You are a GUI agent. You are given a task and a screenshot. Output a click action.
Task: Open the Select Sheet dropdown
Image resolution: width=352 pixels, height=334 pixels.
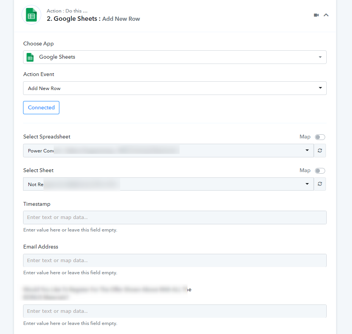[168, 184]
